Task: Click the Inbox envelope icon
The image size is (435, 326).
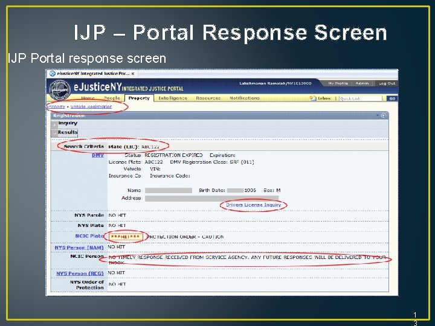Action: click(x=313, y=98)
